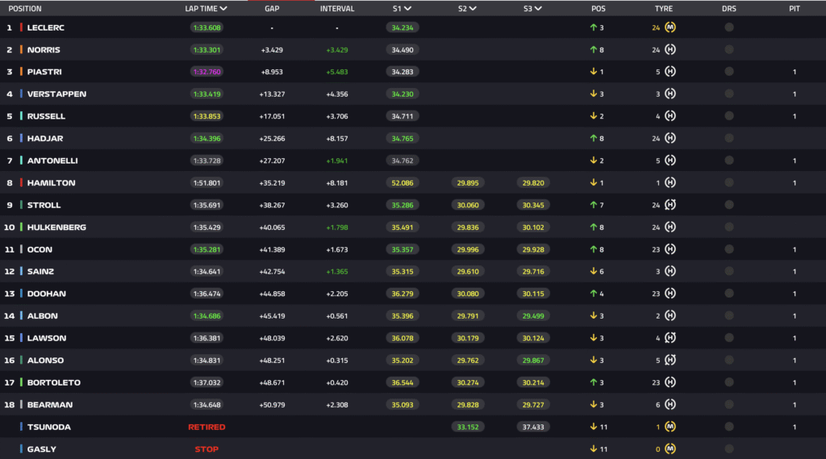Click Norris's green positions-gained arrow
The height and width of the screenshot is (459, 826).
(593, 49)
